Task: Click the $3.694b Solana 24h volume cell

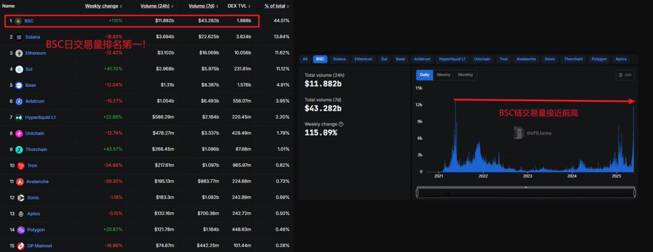Action: click(165, 37)
